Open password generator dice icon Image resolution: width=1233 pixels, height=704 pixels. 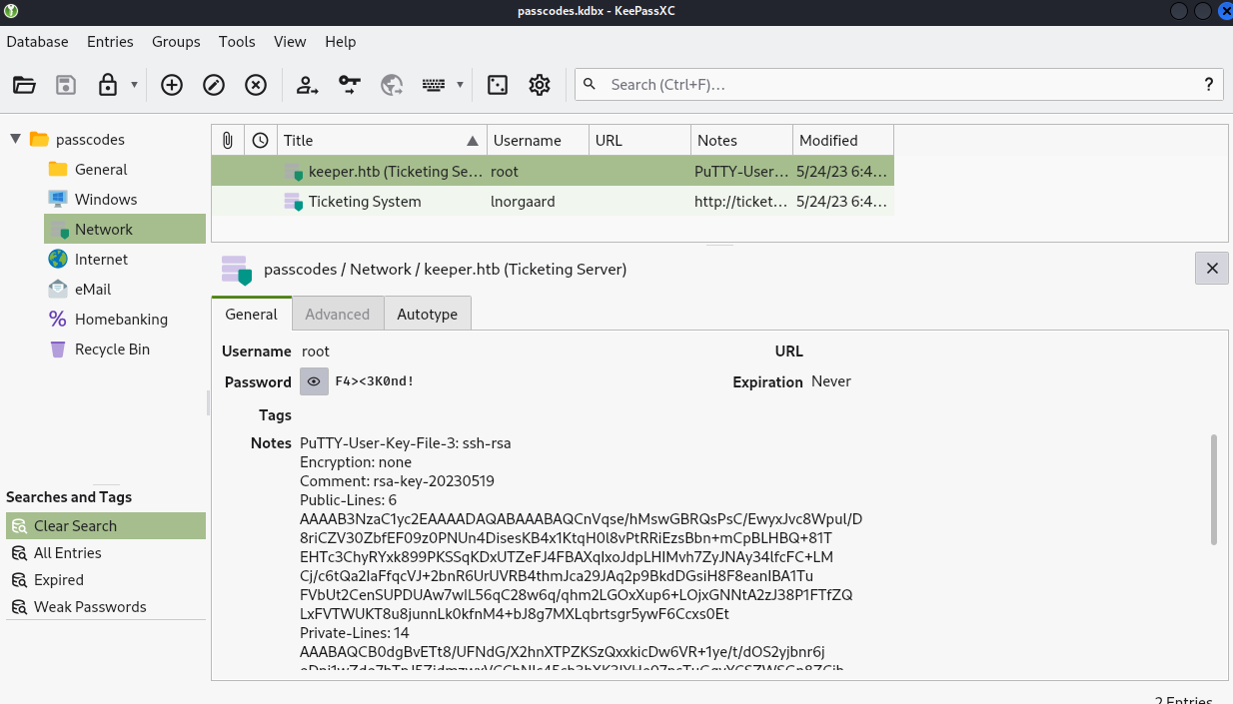498,85
